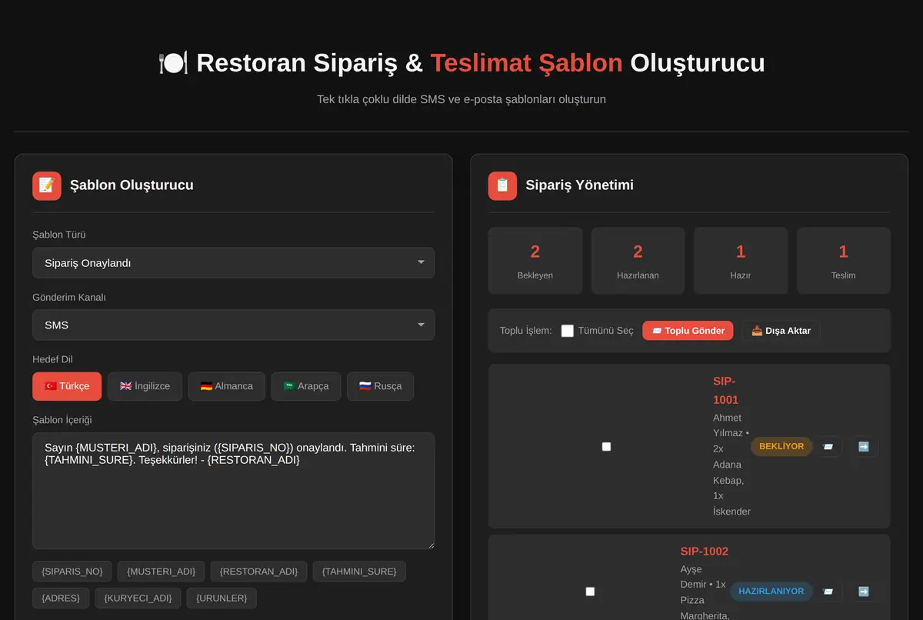Click the Hedef Dil label
Viewport: 923px width, 620px height.
point(52,359)
